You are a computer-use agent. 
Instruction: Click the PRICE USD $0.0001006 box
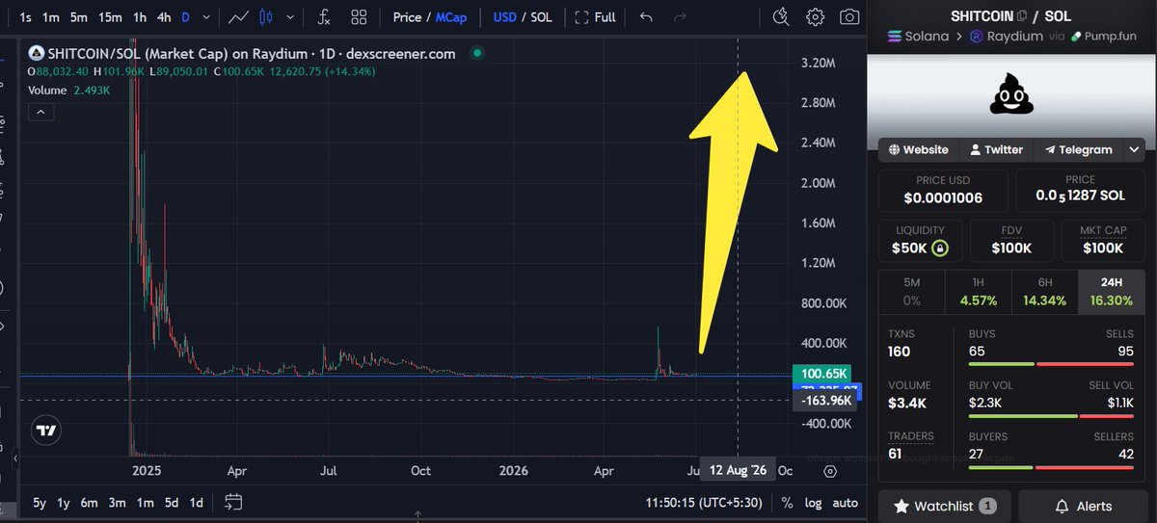(x=944, y=190)
